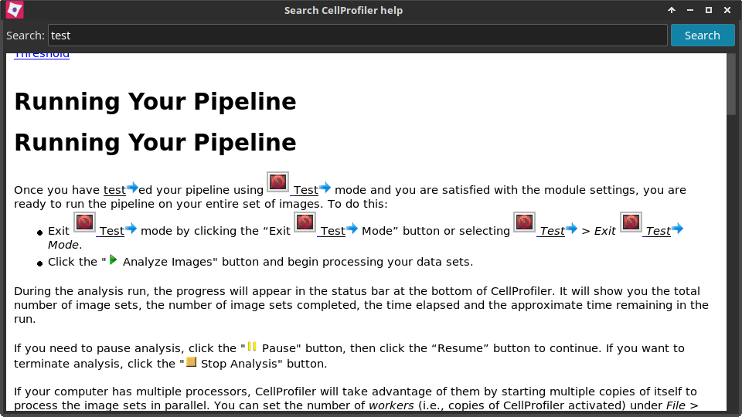742x417 pixels.
Task: Click the Test link before 'mode by clicking'
Action: [111, 231]
